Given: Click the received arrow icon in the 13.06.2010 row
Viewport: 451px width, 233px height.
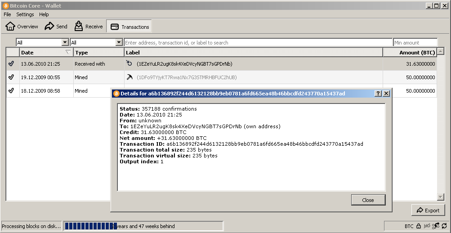Looking at the screenshot, I should [x=129, y=63].
